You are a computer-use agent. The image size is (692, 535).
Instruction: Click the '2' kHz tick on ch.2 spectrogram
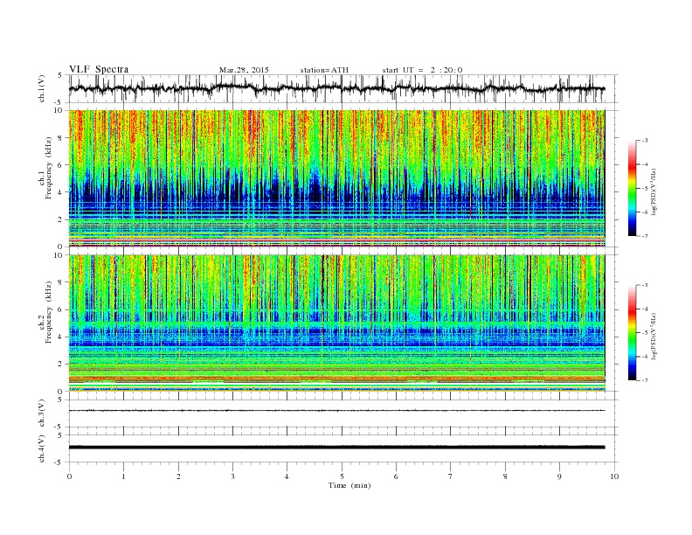(x=60, y=365)
